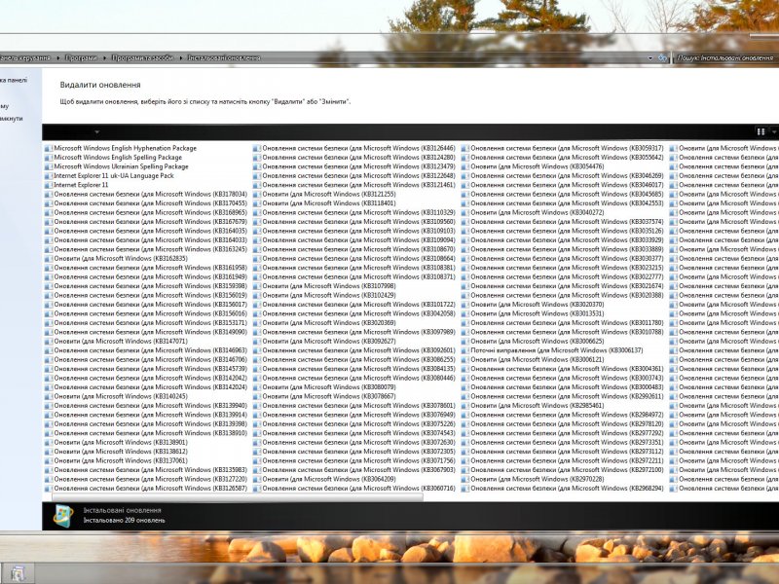The image size is (779, 584).
Task: Expand the arrow after Панель керування in breadcrumb
Action: click(x=58, y=58)
